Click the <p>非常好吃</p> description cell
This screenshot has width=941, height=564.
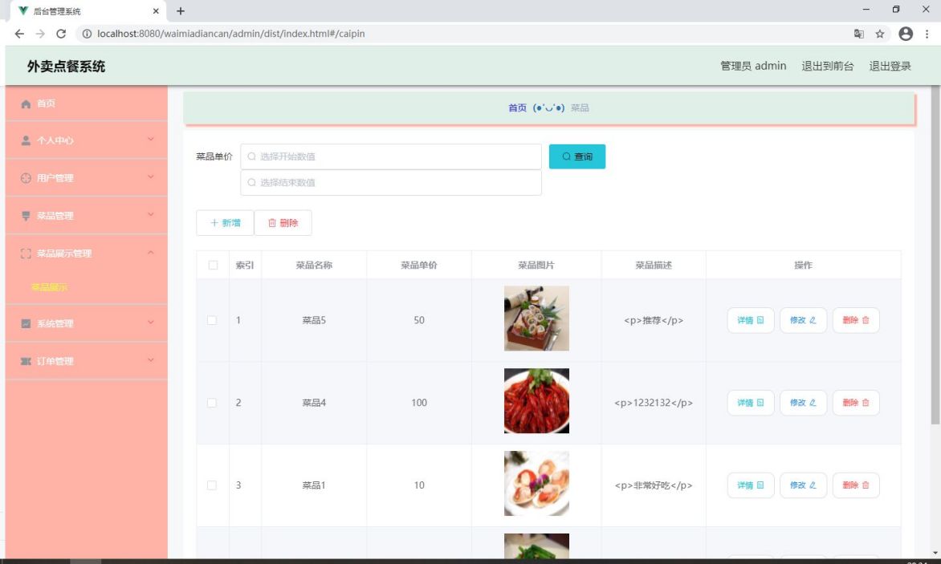[654, 485]
